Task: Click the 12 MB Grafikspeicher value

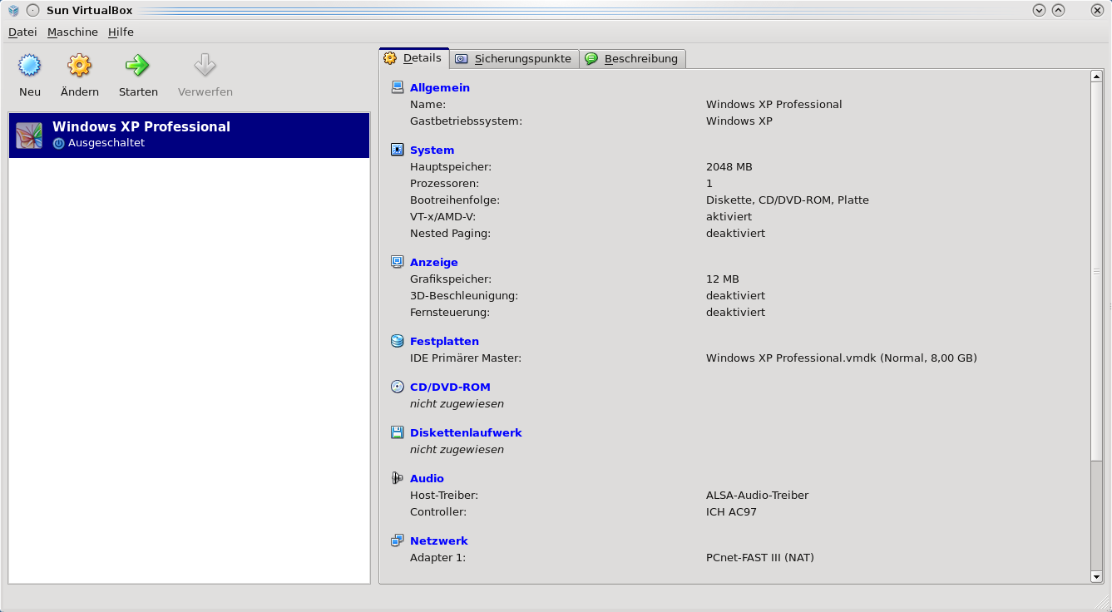Action: point(723,279)
